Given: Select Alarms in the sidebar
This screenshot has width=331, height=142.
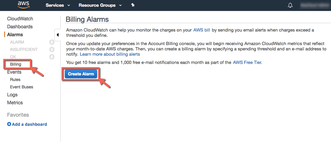Looking at the screenshot, I should [x=15, y=35].
